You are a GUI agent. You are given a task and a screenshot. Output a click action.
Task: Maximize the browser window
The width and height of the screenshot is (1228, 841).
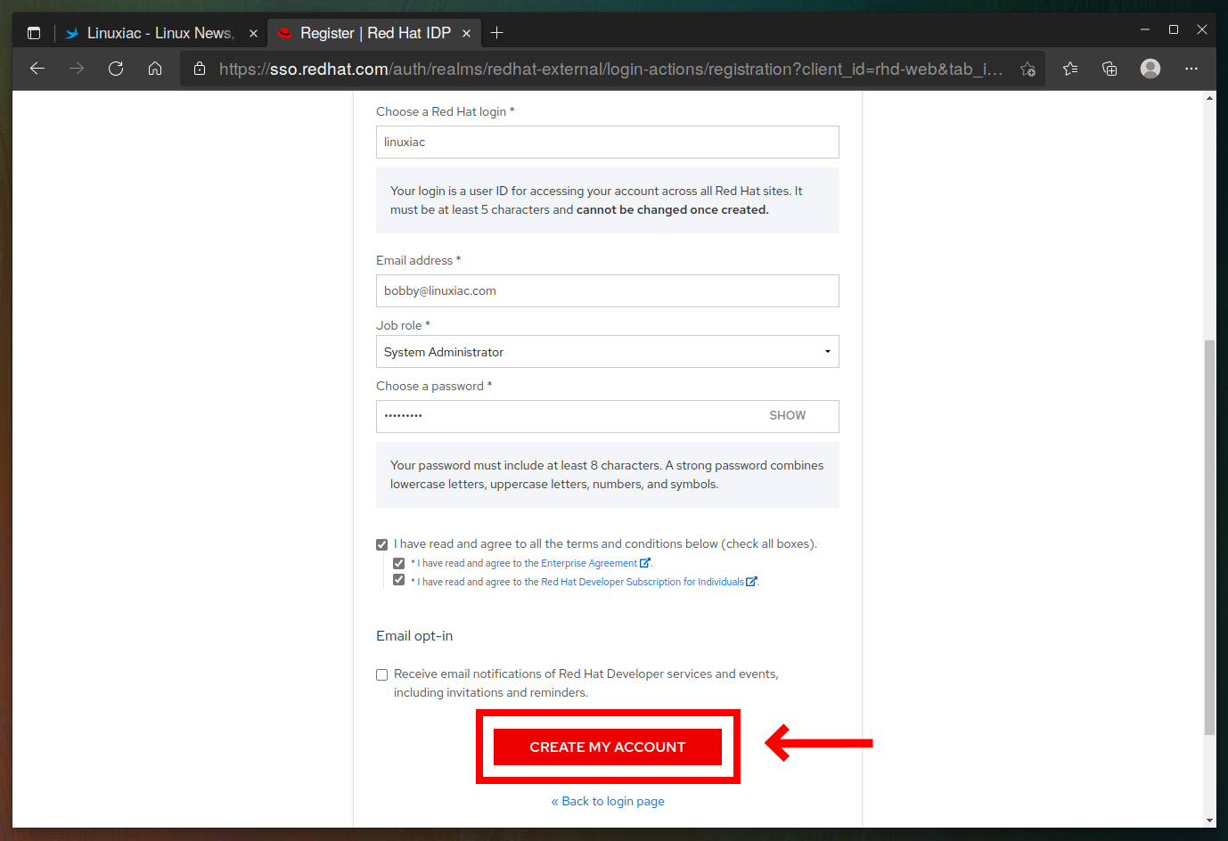(1174, 29)
